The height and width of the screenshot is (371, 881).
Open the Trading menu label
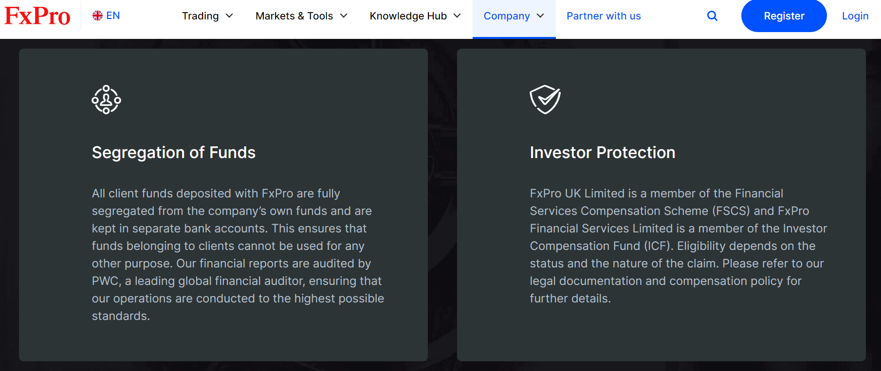coord(200,16)
